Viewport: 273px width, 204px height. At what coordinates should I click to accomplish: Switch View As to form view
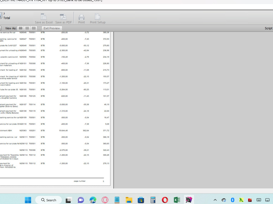coord(20,28)
